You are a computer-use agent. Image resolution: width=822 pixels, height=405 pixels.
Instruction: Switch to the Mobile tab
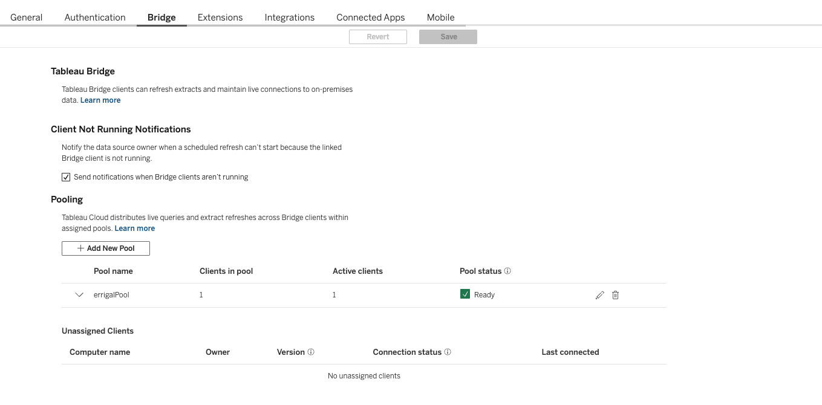(440, 18)
